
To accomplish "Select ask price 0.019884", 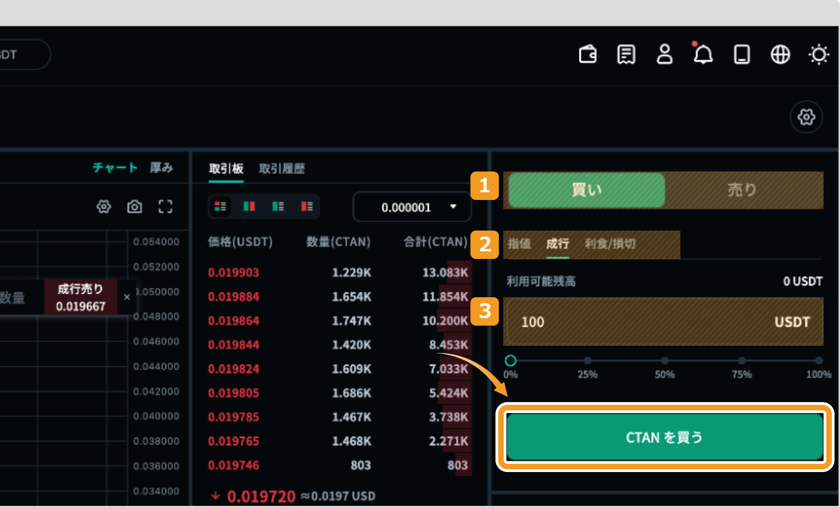I will point(234,297).
